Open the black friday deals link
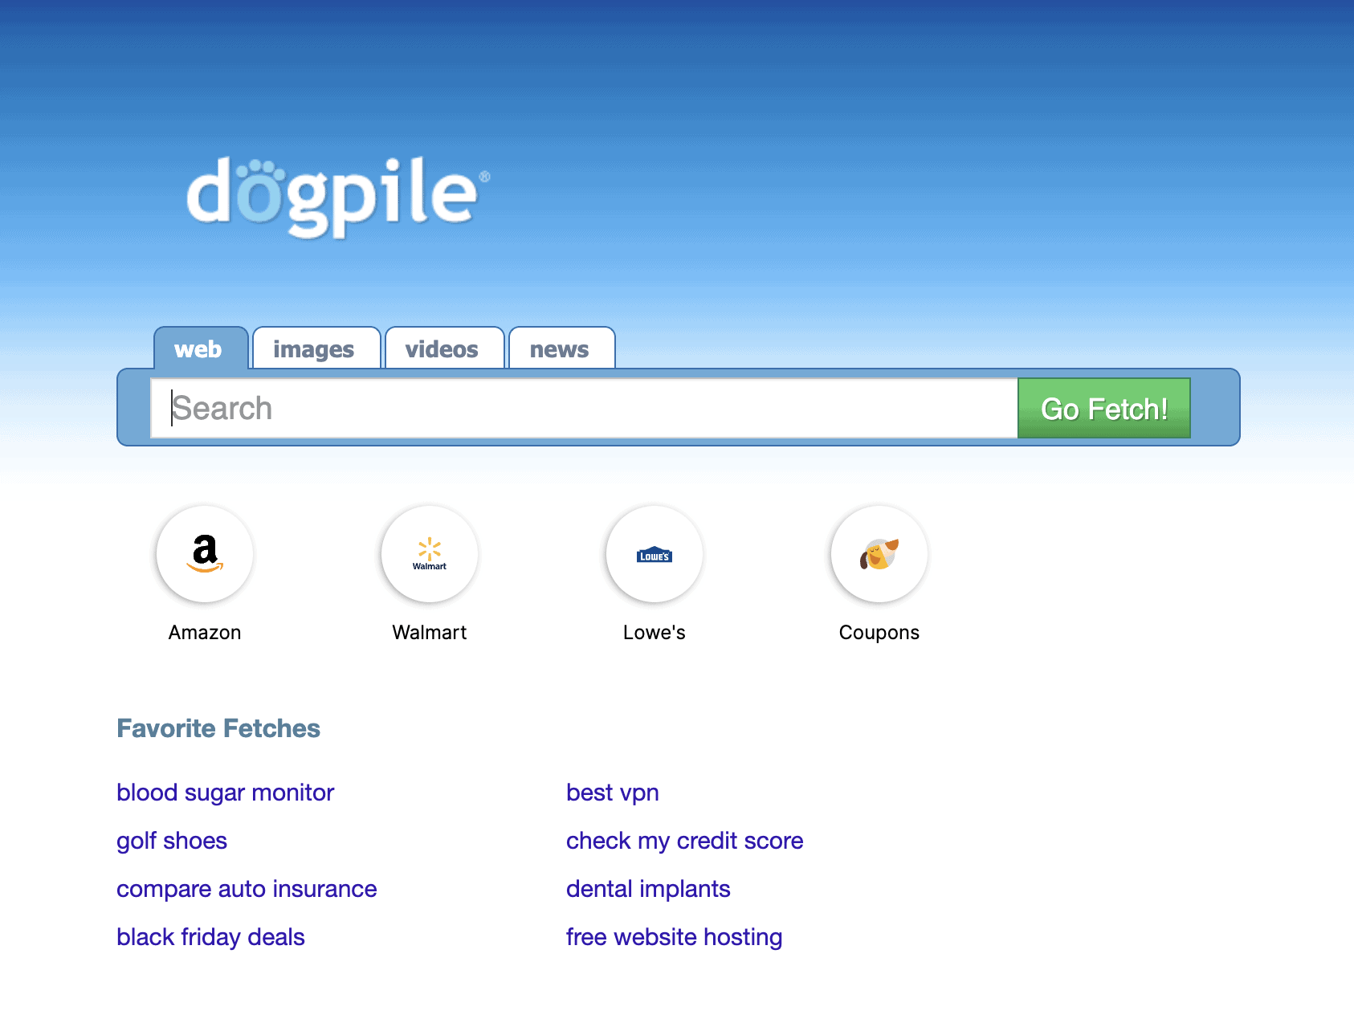 (x=210, y=937)
